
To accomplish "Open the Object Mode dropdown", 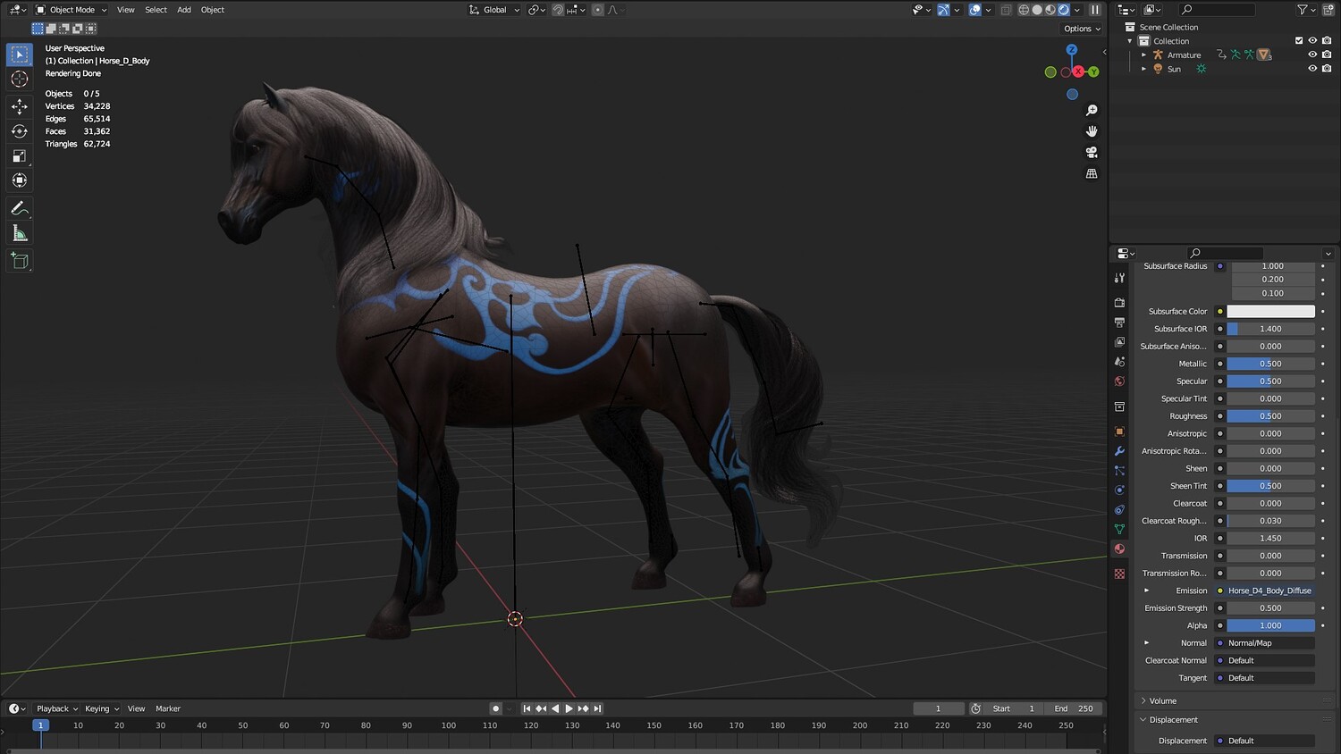I will 72,10.
